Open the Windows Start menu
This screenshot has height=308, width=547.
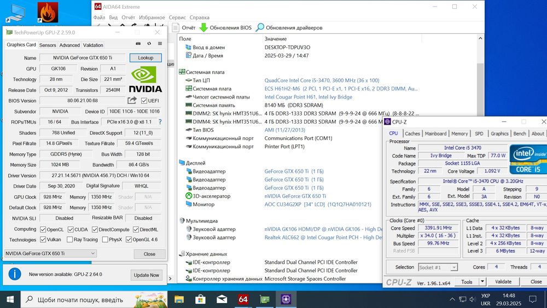coord(10,299)
